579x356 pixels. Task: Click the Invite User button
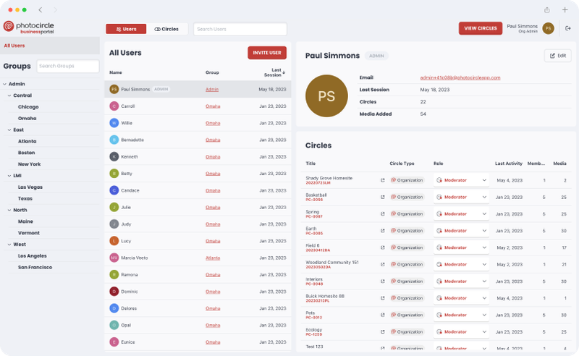pyautogui.click(x=267, y=53)
